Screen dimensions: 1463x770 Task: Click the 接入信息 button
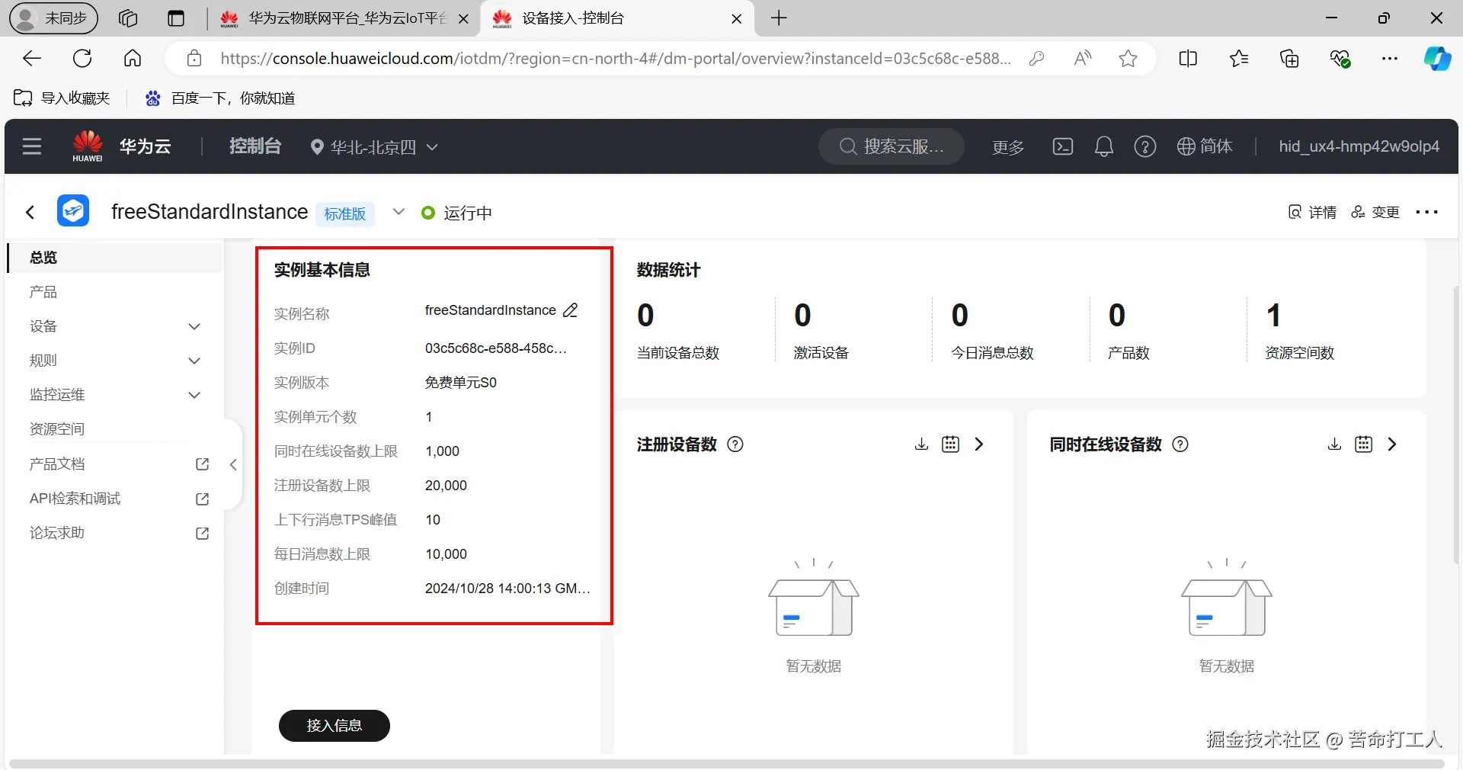[x=334, y=725]
